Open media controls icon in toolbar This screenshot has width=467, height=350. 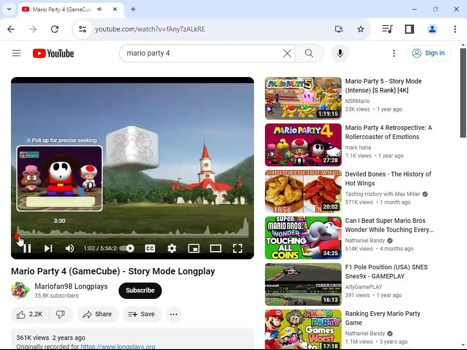pyautogui.click(x=387, y=29)
